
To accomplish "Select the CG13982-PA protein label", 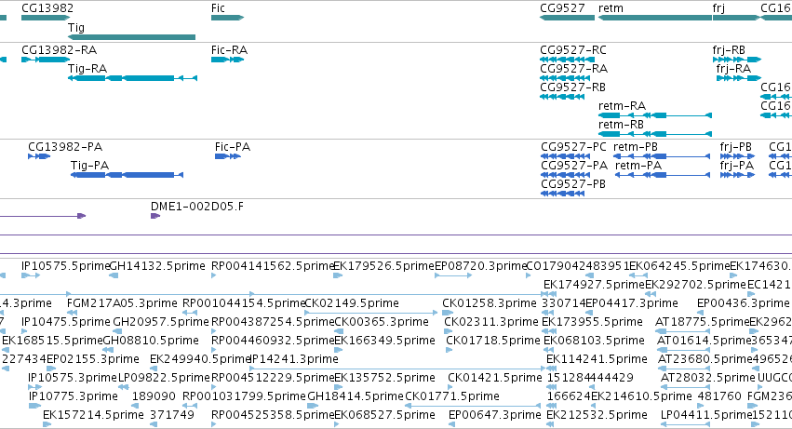I will tap(65, 147).
